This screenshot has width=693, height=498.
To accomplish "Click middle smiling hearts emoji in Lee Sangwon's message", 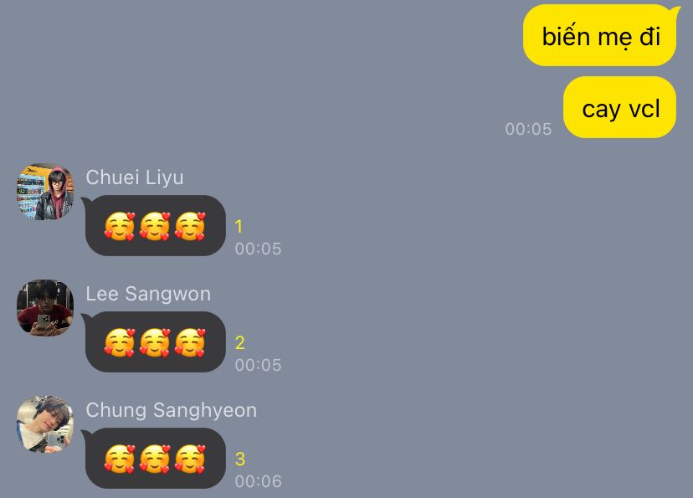I will [x=155, y=342].
